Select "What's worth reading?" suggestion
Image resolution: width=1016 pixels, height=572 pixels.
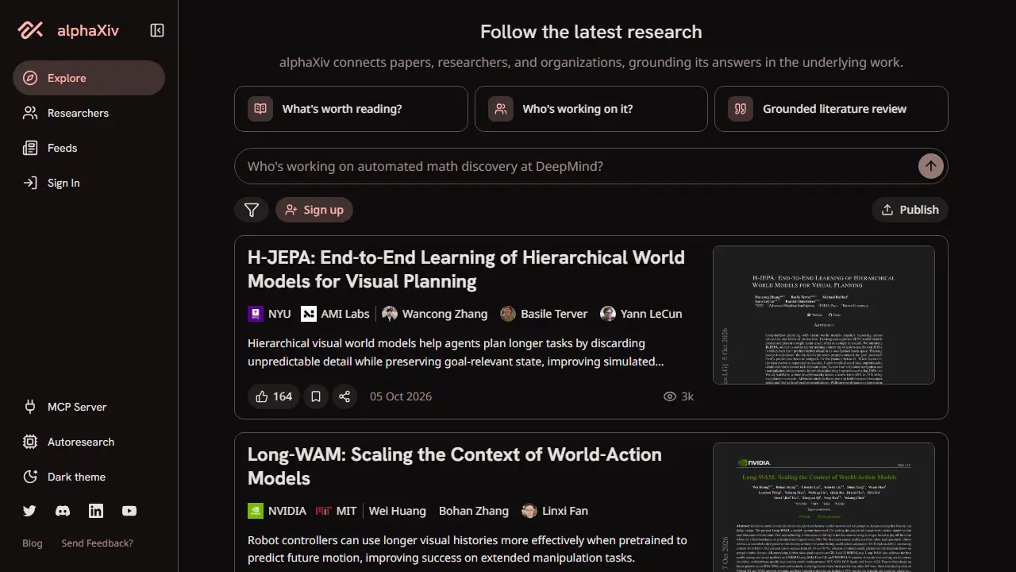point(351,109)
